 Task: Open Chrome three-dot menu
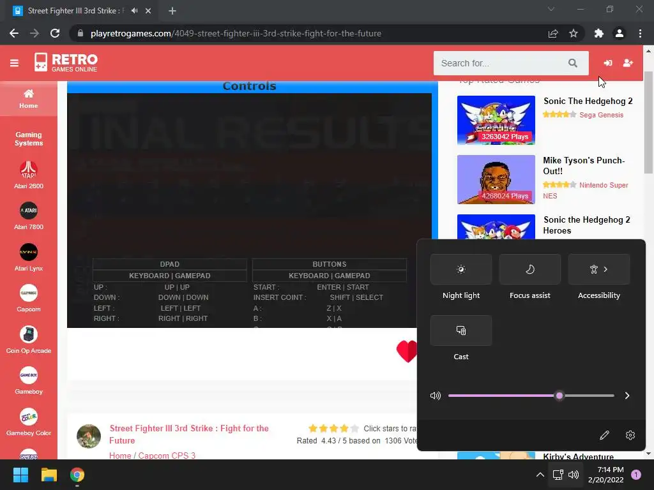point(640,33)
